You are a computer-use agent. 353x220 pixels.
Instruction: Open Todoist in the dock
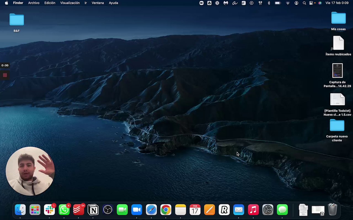tap(79, 210)
